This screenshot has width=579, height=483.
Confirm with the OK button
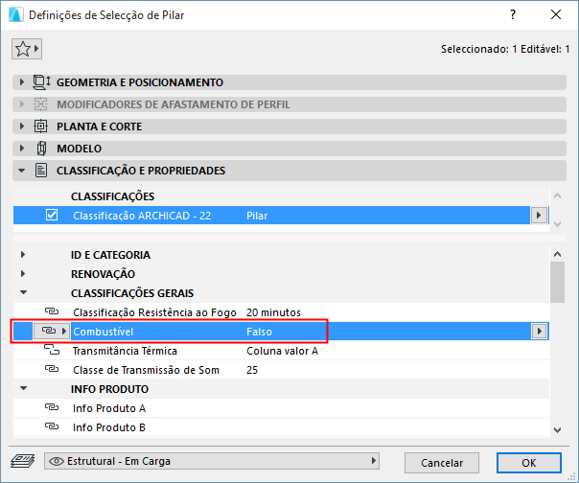[x=528, y=462]
